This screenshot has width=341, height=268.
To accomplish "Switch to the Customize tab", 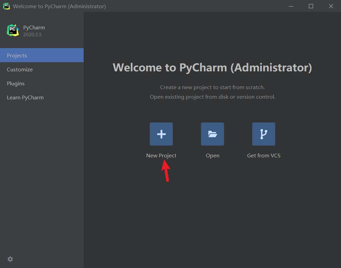I will coord(42,69).
